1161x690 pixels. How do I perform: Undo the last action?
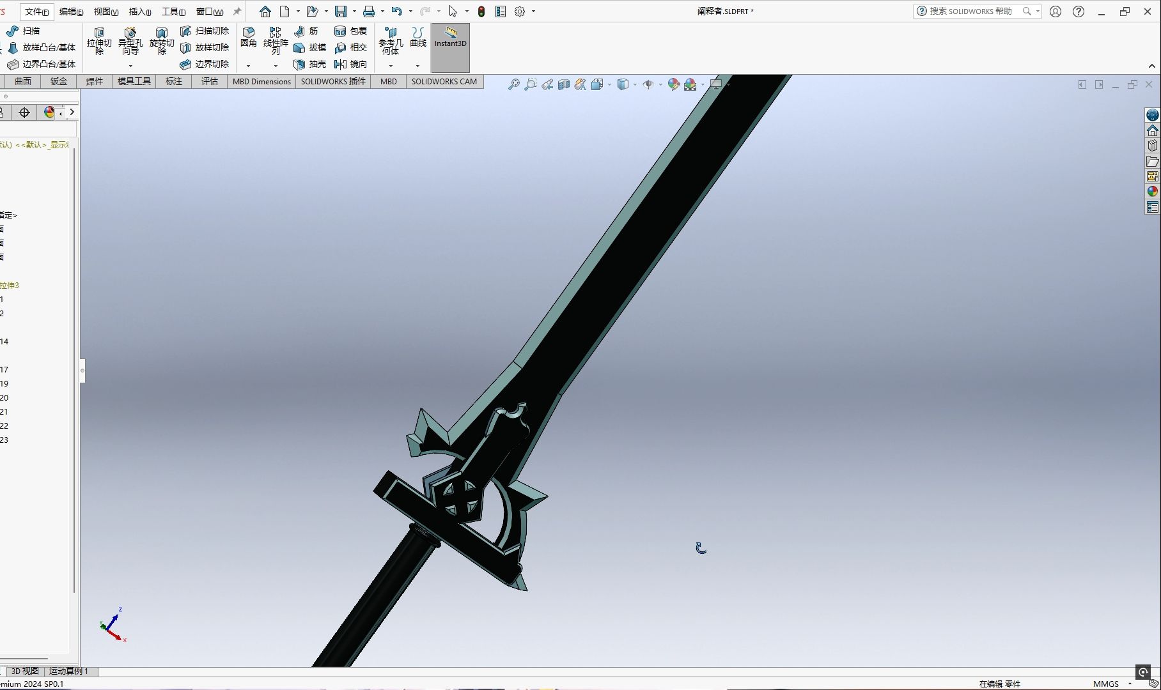(x=397, y=11)
